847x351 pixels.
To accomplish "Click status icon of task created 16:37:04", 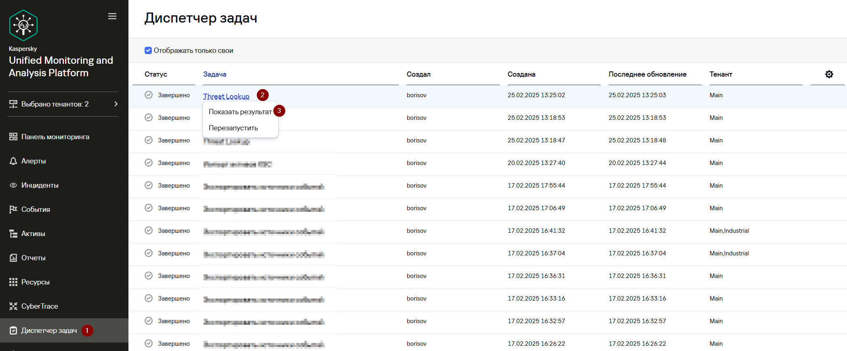I will point(149,253).
